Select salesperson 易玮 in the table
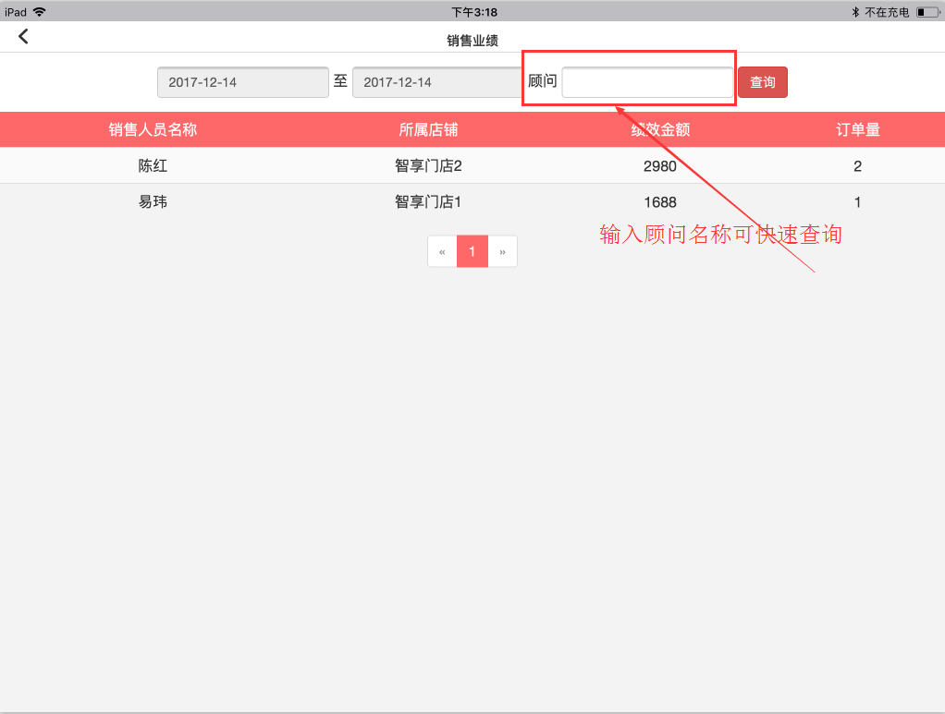This screenshot has width=945, height=714. pos(153,202)
